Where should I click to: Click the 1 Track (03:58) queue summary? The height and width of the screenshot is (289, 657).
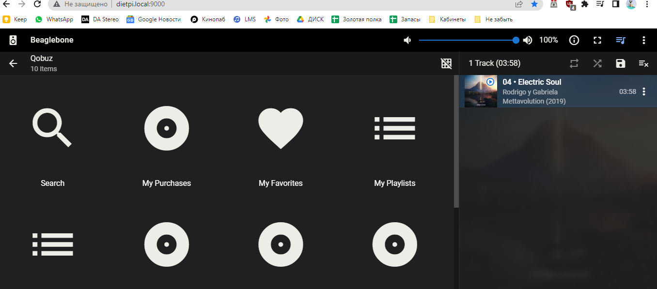(494, 63)
